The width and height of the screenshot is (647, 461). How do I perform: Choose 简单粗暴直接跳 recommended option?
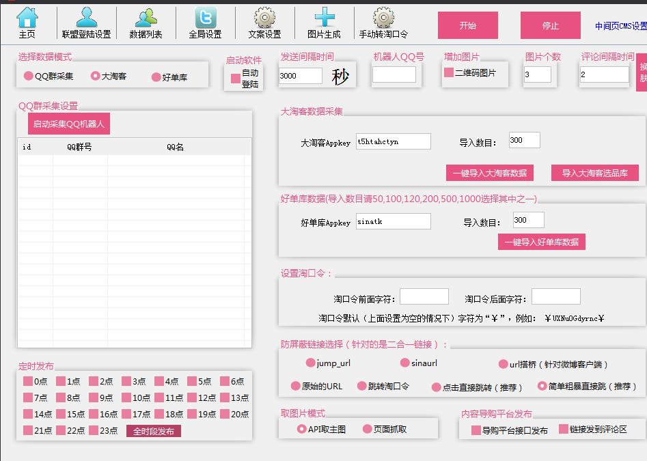coord(542,386)
